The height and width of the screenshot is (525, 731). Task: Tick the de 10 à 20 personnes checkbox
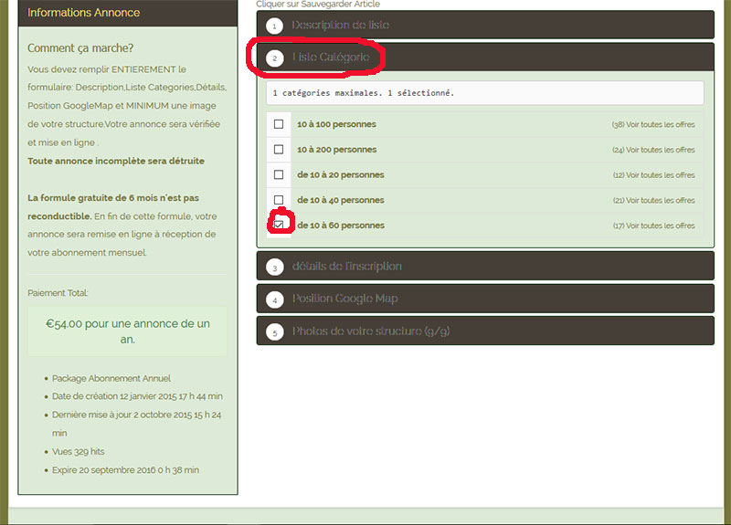point(279,174)
